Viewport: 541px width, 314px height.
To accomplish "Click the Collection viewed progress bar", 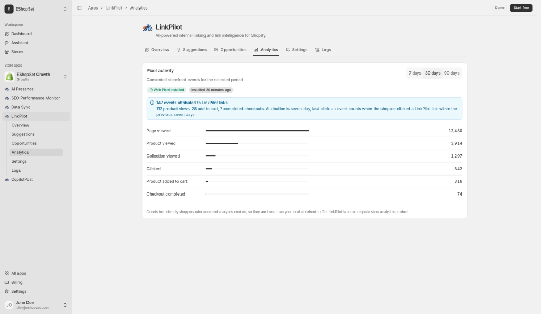I will click(x=257, y=156).
